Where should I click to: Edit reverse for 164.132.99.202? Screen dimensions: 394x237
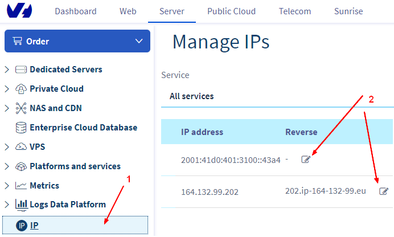click(384, 191)
